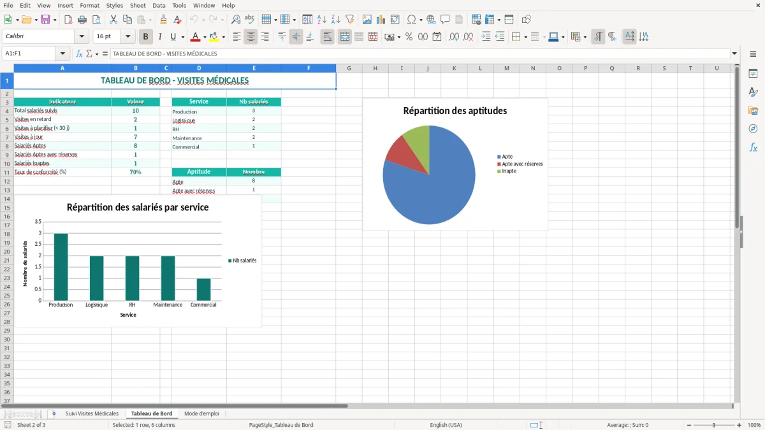Click the Format as Date icon
The image size is (765, 430).
(437, 37)
